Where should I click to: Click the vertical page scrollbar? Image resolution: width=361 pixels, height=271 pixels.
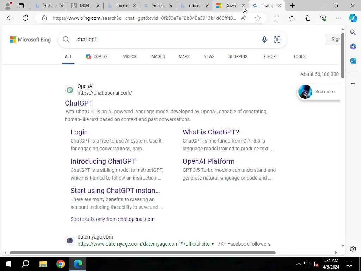click(x=343, y=55)
